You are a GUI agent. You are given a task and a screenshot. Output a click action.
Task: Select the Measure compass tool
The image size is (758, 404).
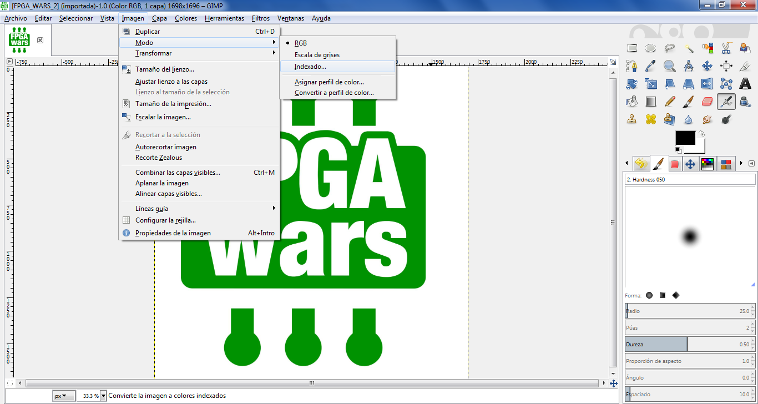click(689, 66)
